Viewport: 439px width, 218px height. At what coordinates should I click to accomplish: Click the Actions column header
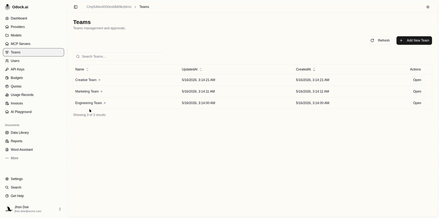(415, 69)
